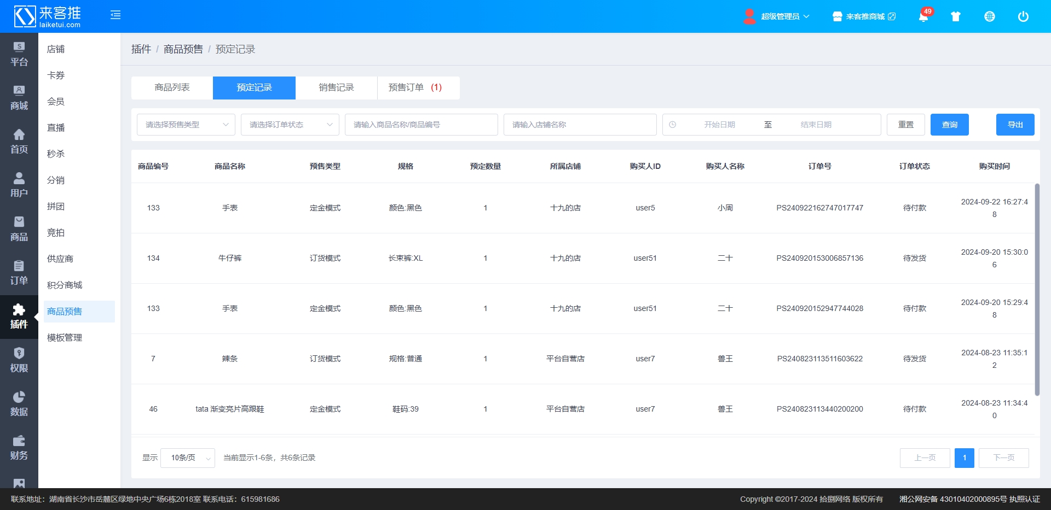Focus the 请输入店铺名称 input field

point(580,125)
